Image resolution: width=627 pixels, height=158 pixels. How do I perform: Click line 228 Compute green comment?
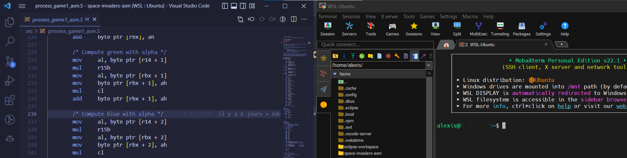[x=120, y=52]
